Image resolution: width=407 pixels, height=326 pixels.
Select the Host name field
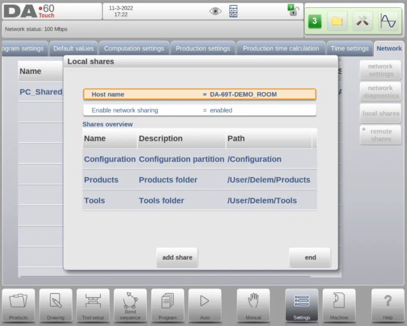coord(199,94)
